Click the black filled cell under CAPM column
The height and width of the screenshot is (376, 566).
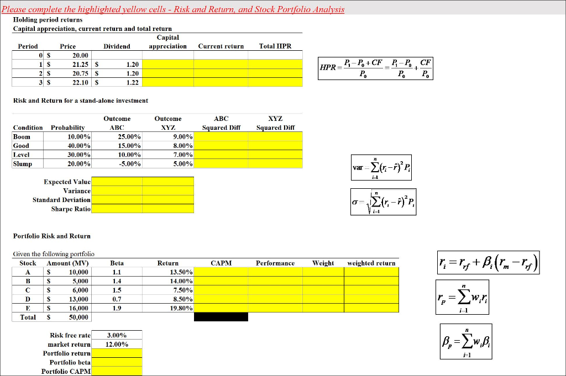(221, 316)
